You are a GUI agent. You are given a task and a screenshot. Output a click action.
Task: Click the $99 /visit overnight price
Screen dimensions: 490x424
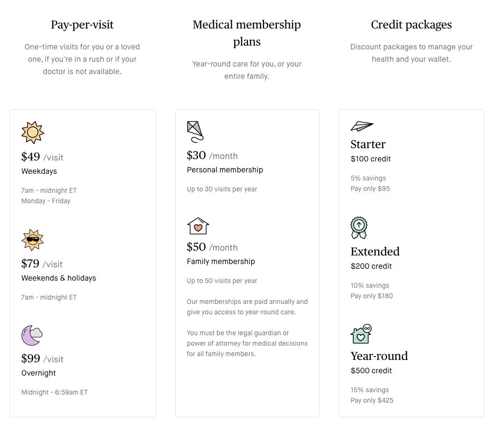42,358
